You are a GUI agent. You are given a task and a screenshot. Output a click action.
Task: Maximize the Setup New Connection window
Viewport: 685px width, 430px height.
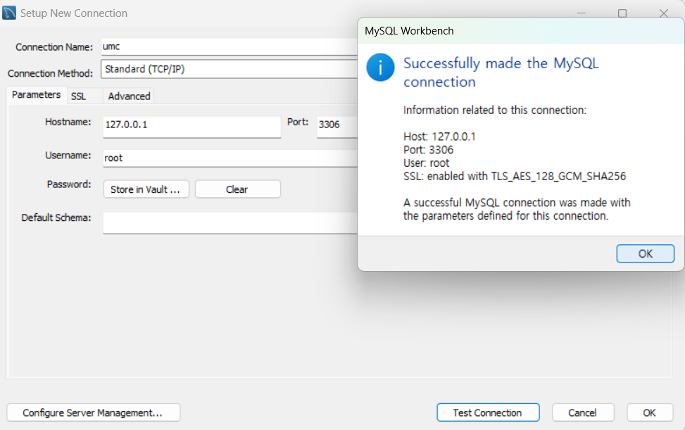click(x=622, y=13)
